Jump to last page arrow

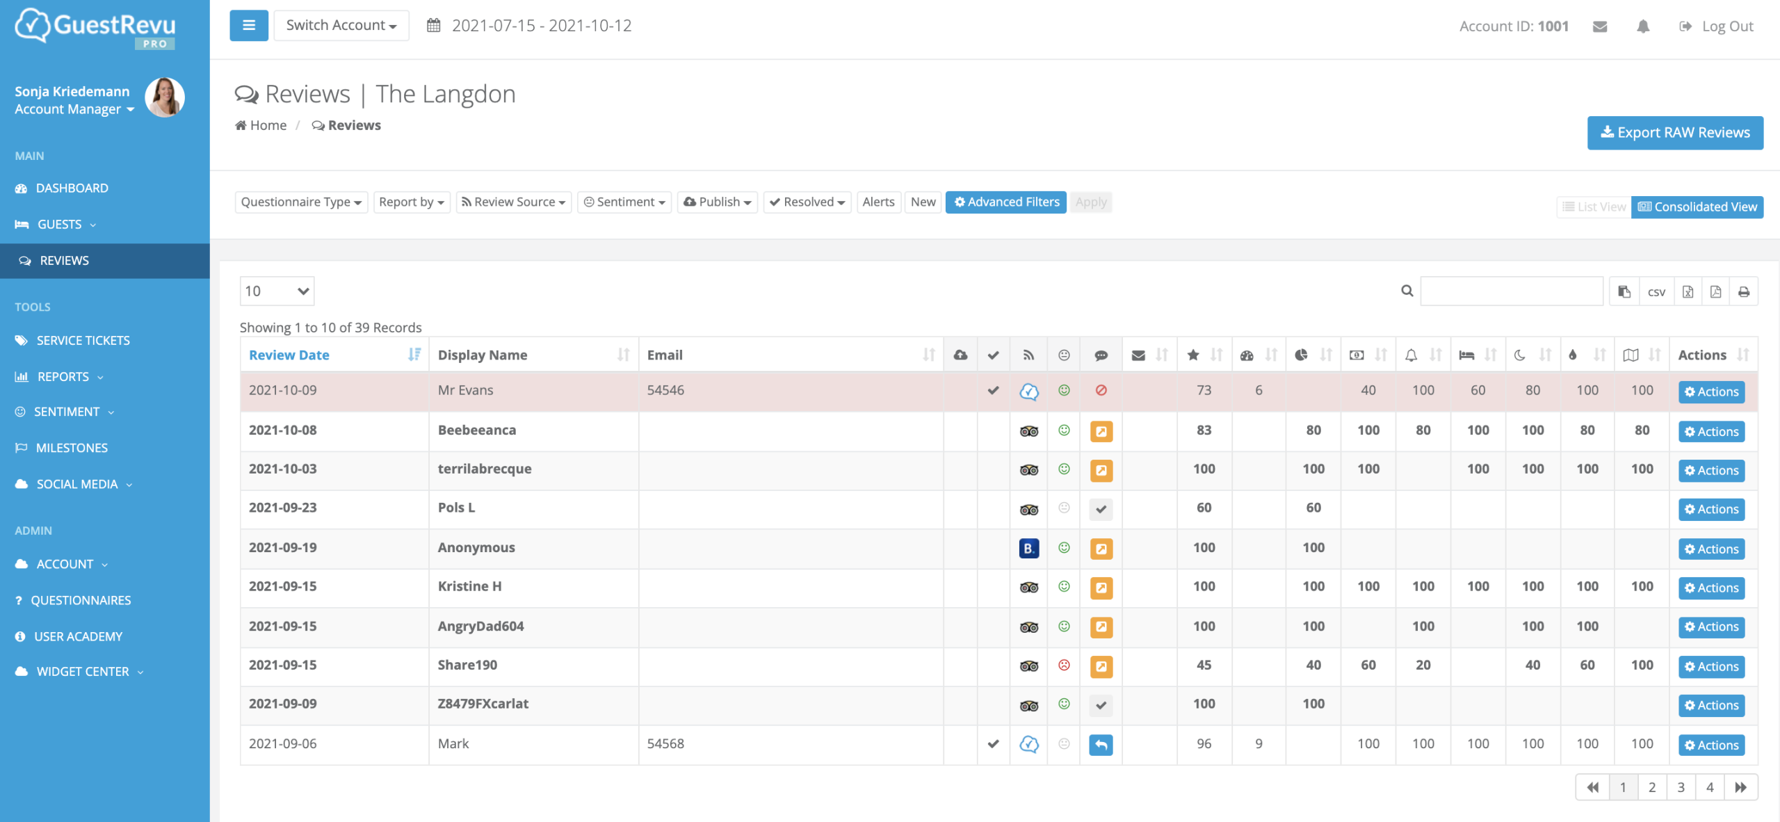1740,787
